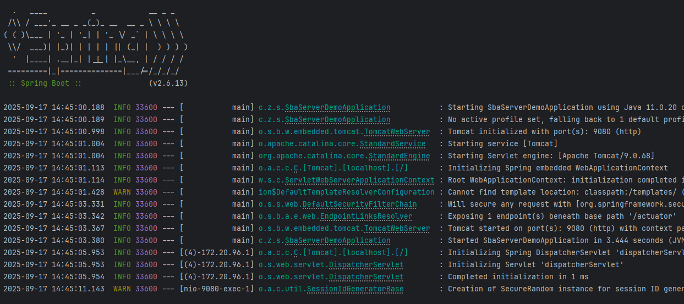The height and width of the screenshot is (304, 684).
Task: Click SbaServerDemoApplication link on 'No active profile' line
Action: 337,120
